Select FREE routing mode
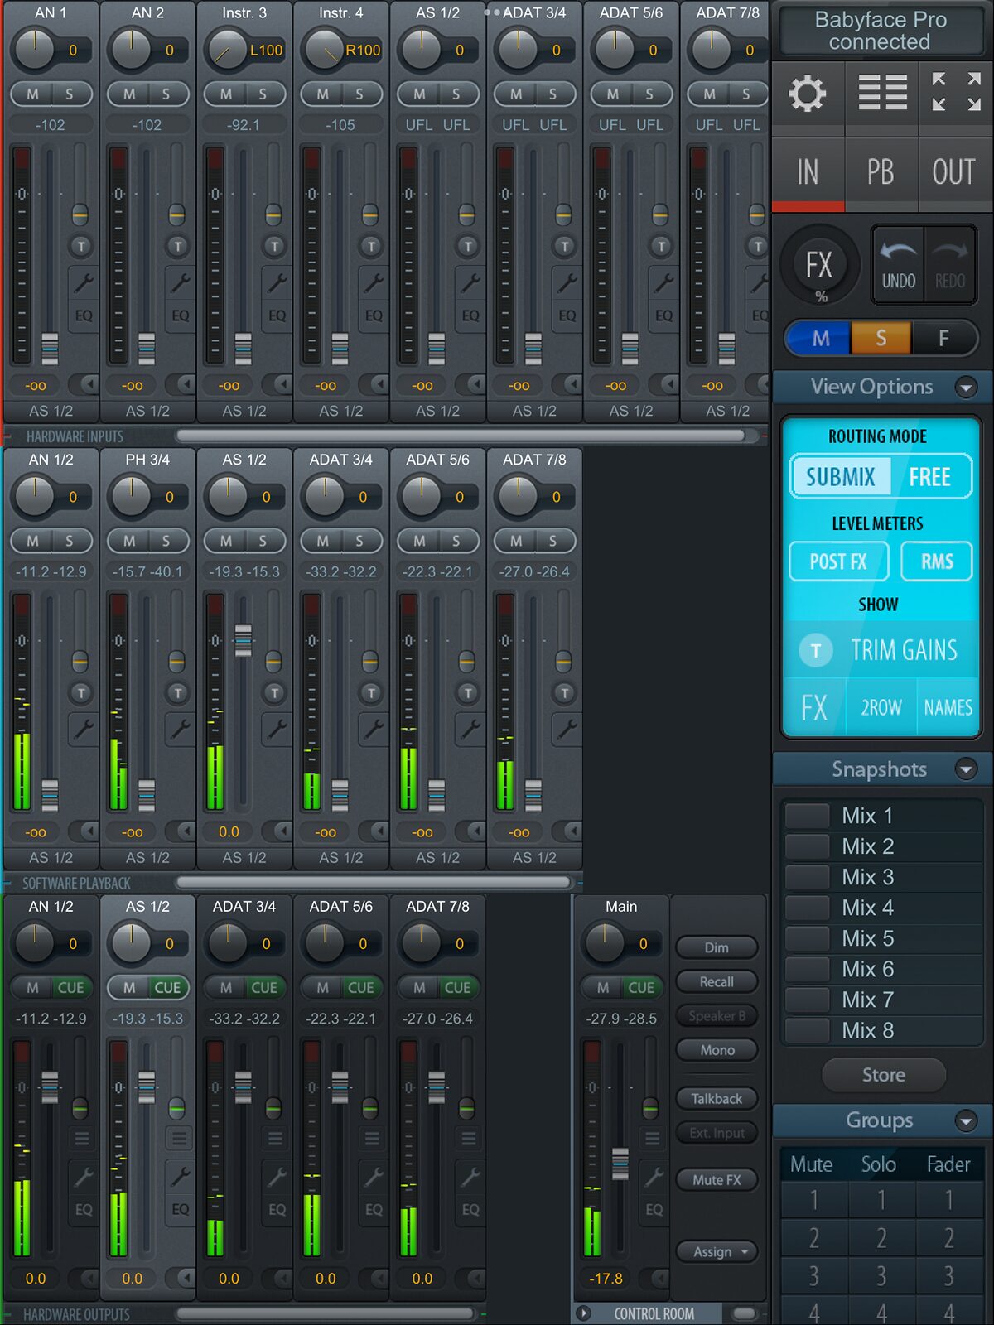Viewport: 994px width, 1325px height. click(x=929, y=477)
